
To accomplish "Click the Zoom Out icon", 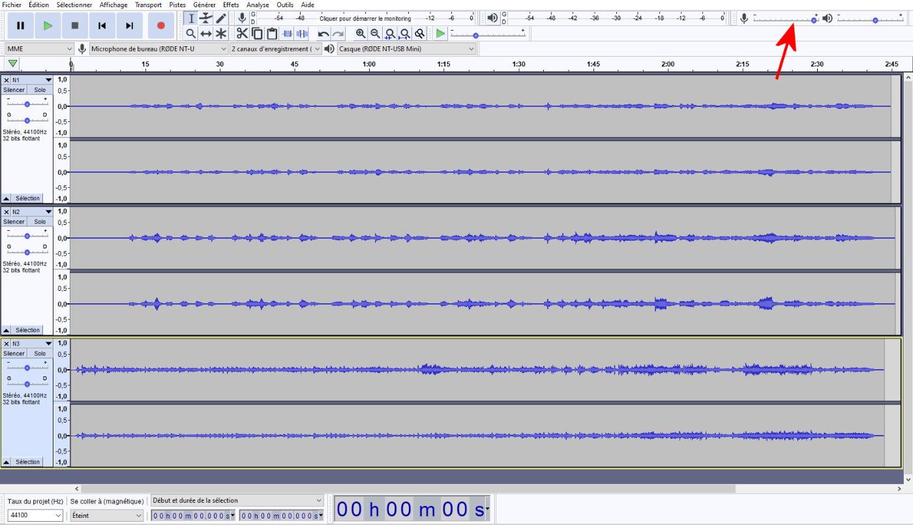I will tap(376, 33).
